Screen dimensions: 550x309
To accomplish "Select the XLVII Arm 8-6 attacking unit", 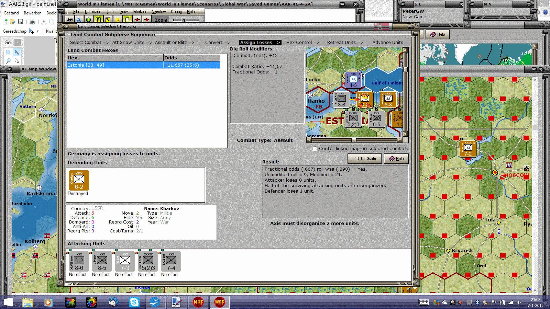I will pyautogui.click(x=79, y=262).
